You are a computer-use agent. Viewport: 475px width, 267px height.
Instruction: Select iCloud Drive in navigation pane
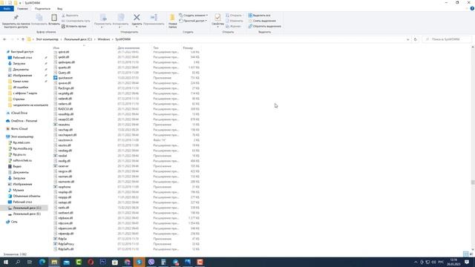(x=19, y=113)
